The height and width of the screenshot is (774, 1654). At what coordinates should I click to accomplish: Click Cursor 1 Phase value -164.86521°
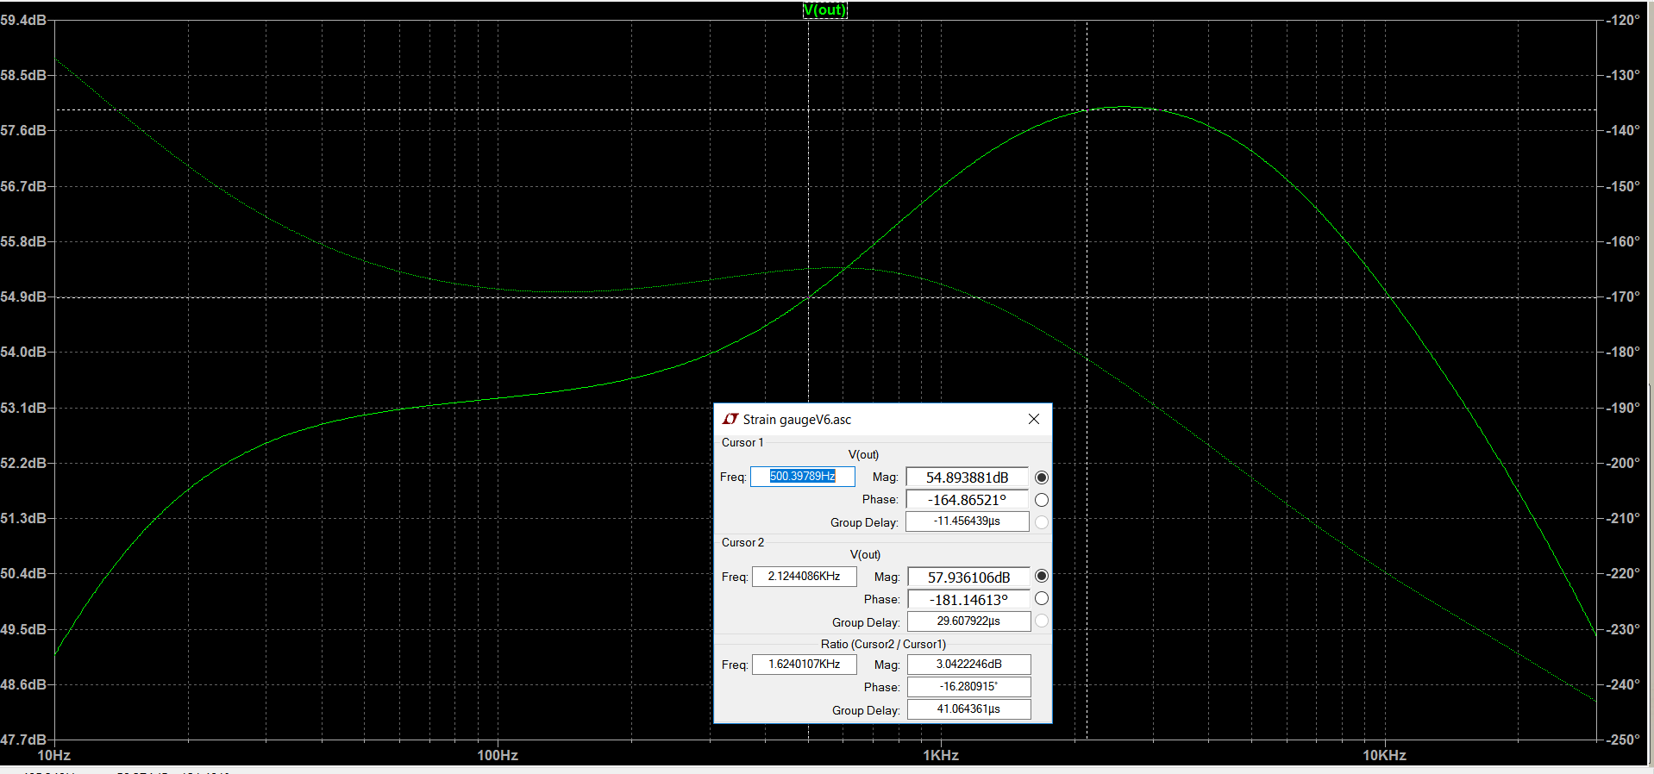967,500
